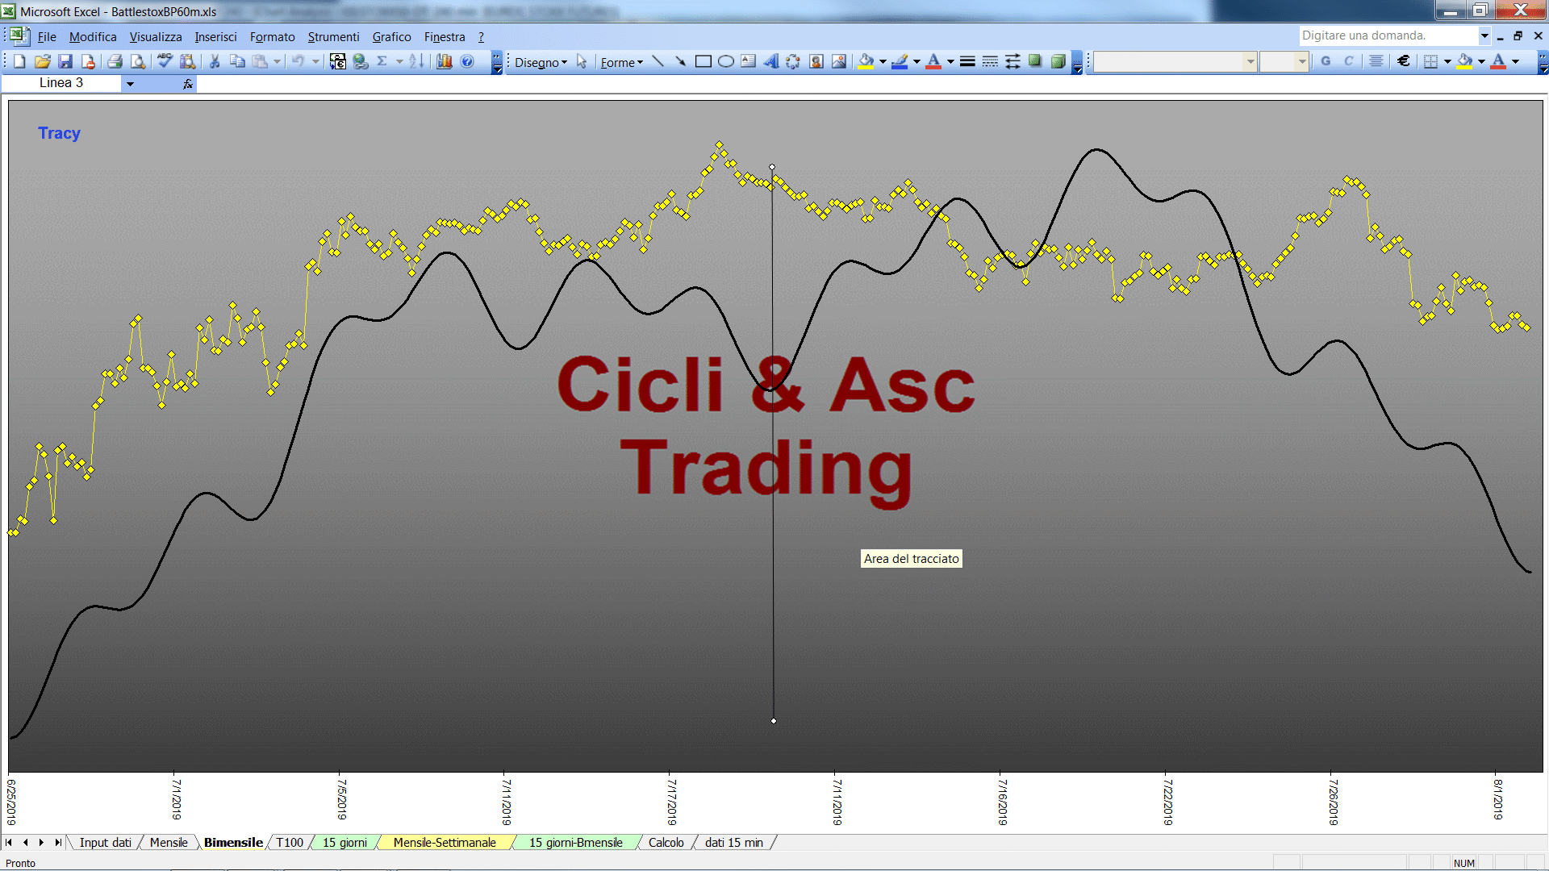Viewport: 1549px width, 871px height.
Task: Run the spell check
Action: (x=165, y=62)
